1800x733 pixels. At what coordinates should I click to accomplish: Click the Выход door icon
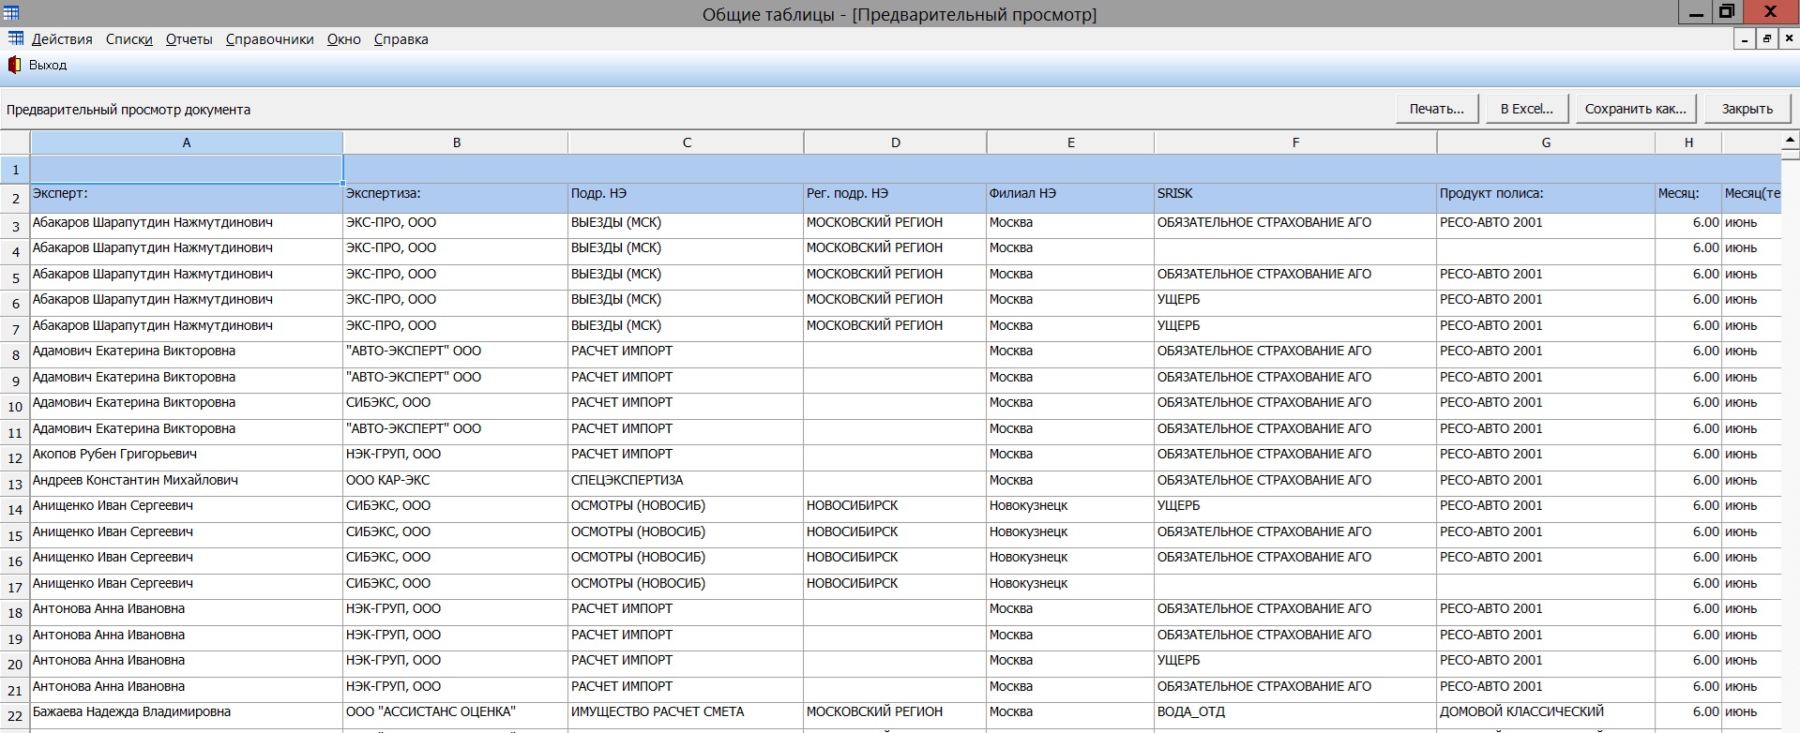[14, 65]
